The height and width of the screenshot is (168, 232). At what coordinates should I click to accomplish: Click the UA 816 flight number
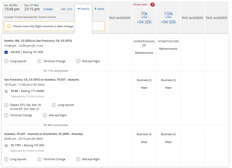pos(15,52)
